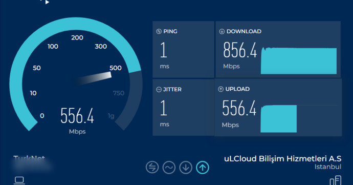The image size is (353, 185).
Task: Click the Istanbul server location text
Action: (x=328, y=167)
